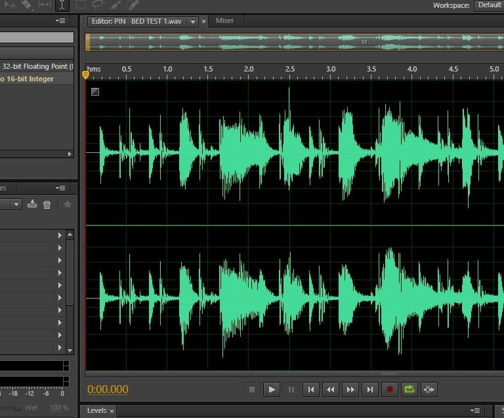Expand the sixth effect slot arrow
Screen dimensions: 504x418
point(60,298)
